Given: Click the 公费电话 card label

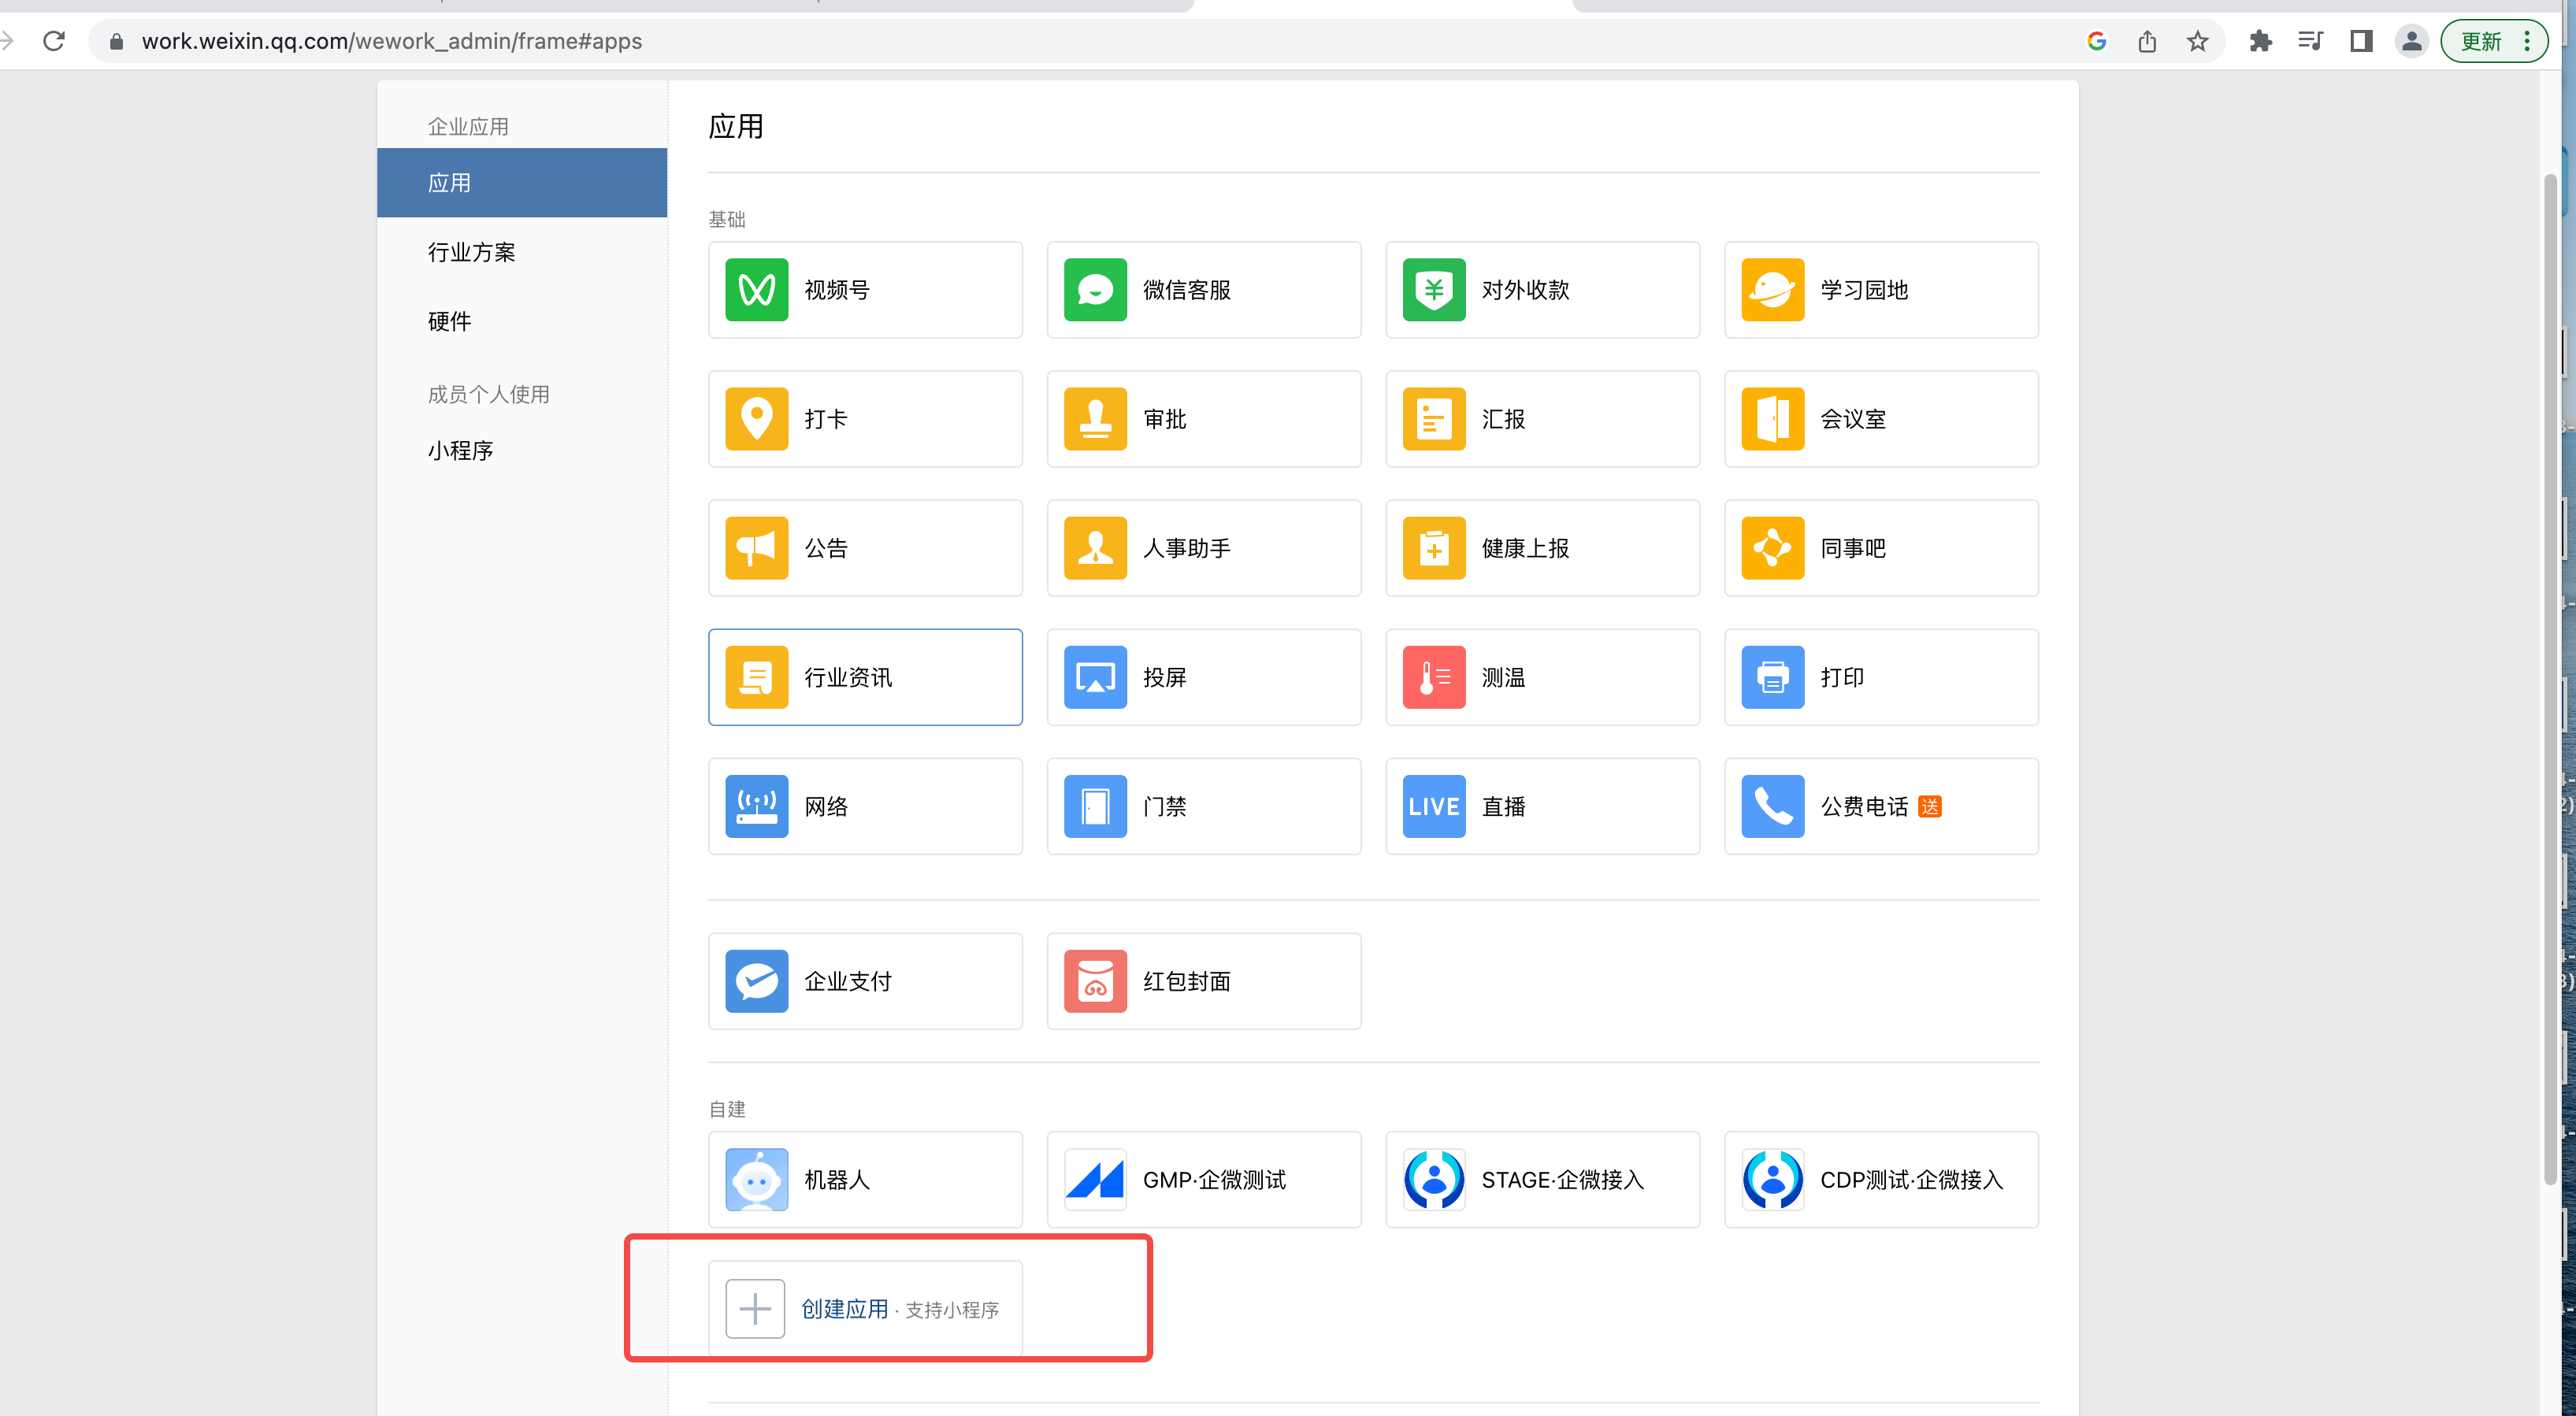Looking at the screenshot, I should pyautogui.click(x=1864, y=806).
